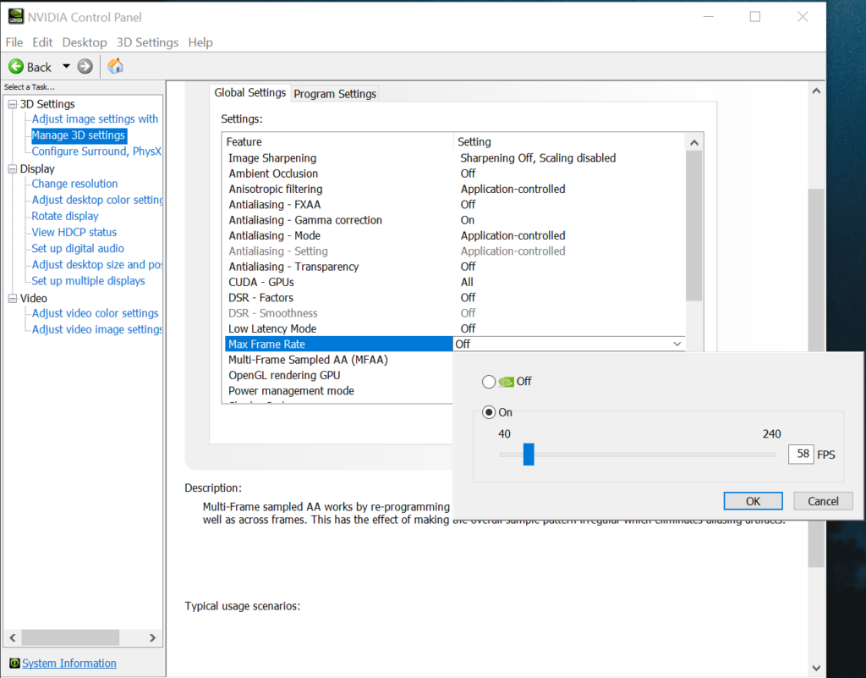Select the Off radio button
866x678 pixels.
pos(489,381)
